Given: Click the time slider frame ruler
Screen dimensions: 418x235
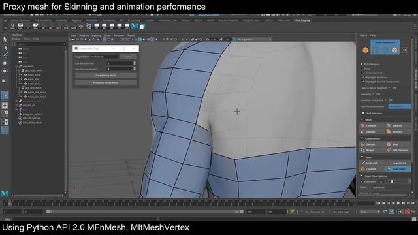Looking at the screenshot, I should coord(178,203).
